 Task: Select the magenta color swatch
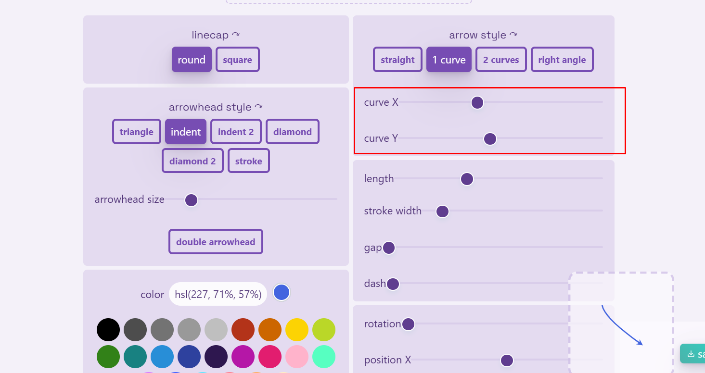[x=243, y=357]
